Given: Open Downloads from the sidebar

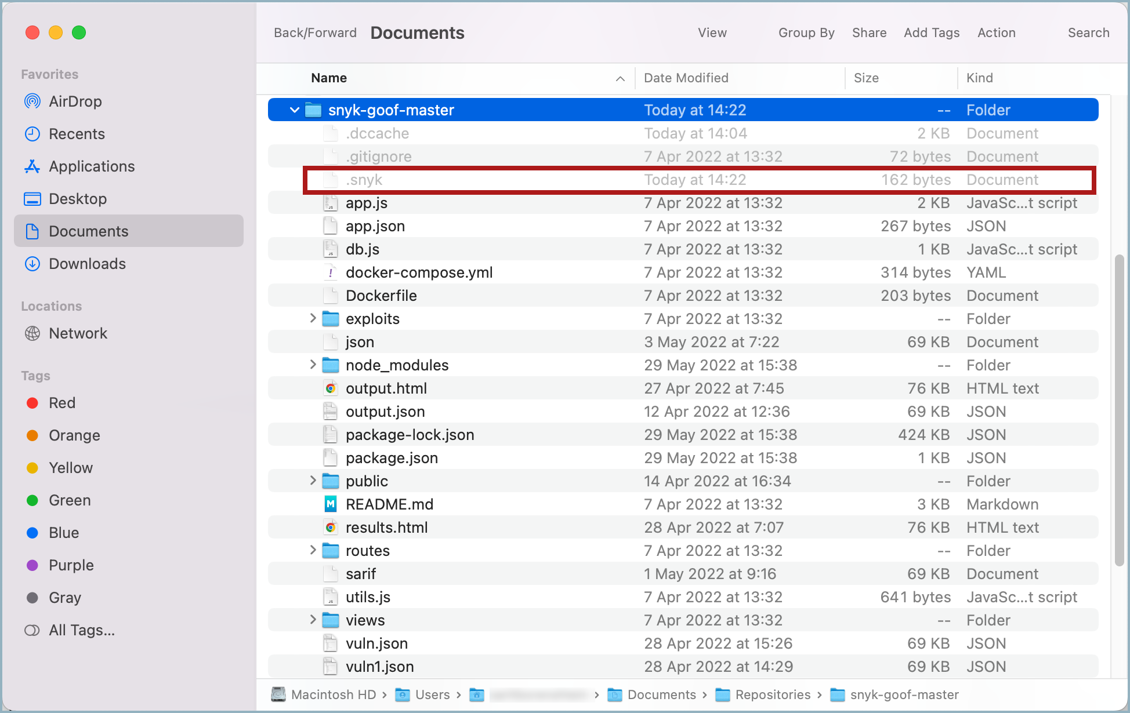Looking at the screenshot, I should pos(87,264).
